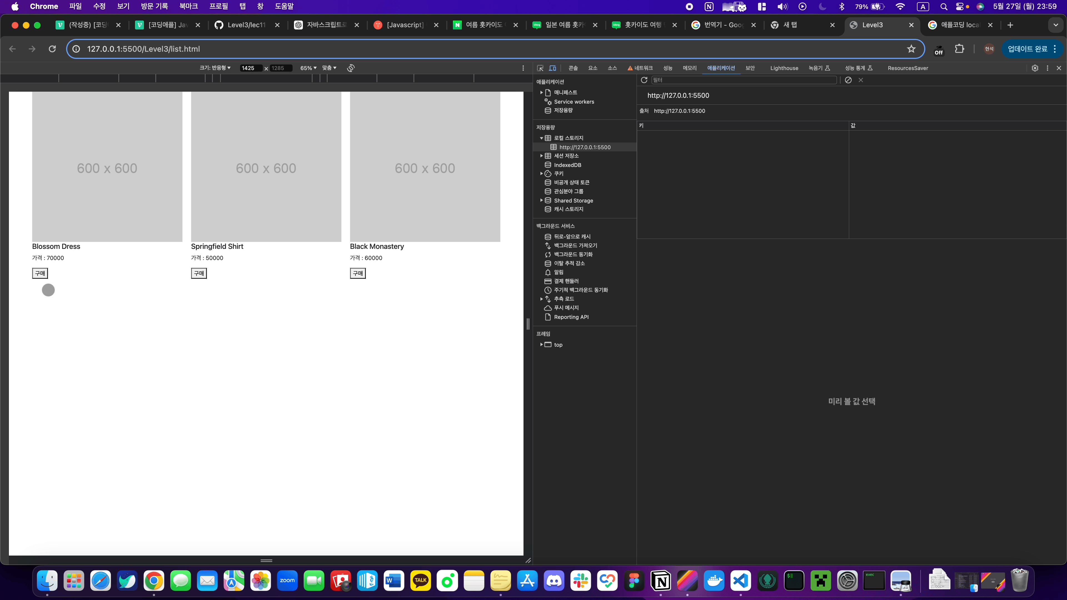
Task: Collapse the 로컬 스토리지 tree node
Action: coord(541,138)
